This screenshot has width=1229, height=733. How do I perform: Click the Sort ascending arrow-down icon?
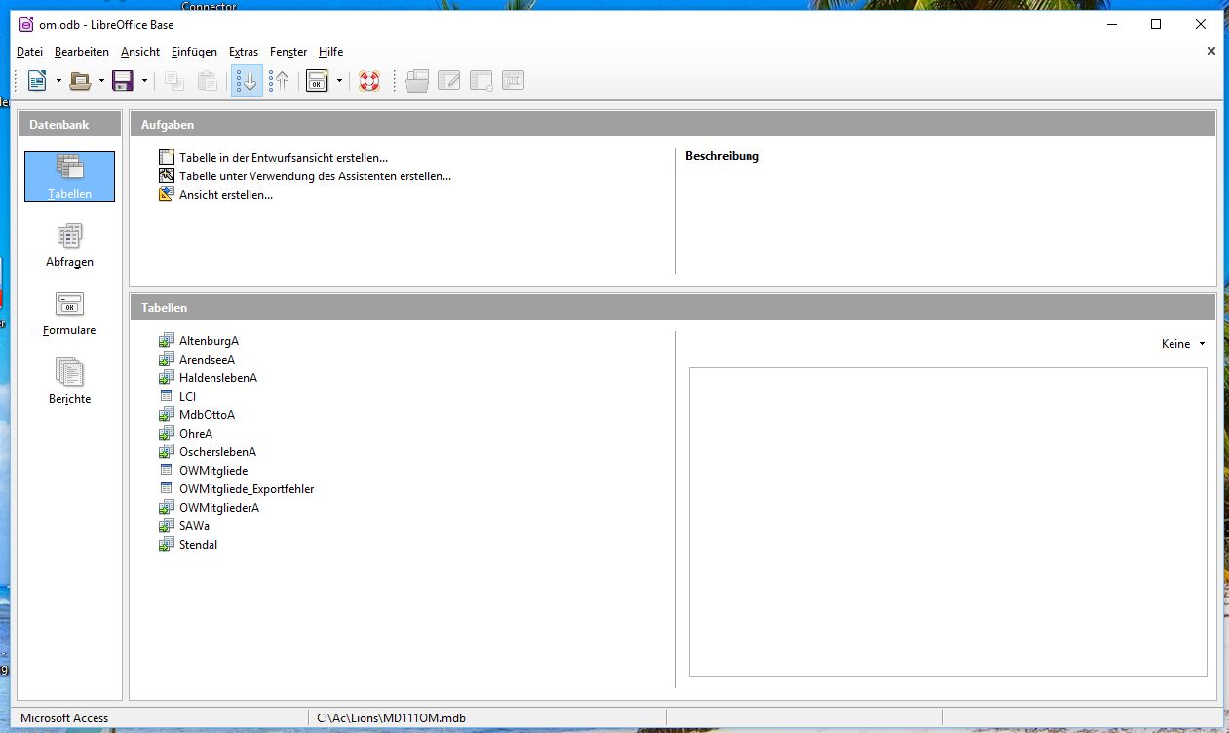coord(247,81)
